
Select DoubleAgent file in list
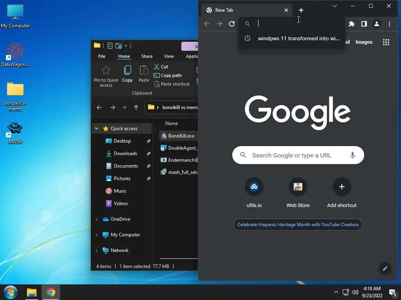tap(179, 148)
